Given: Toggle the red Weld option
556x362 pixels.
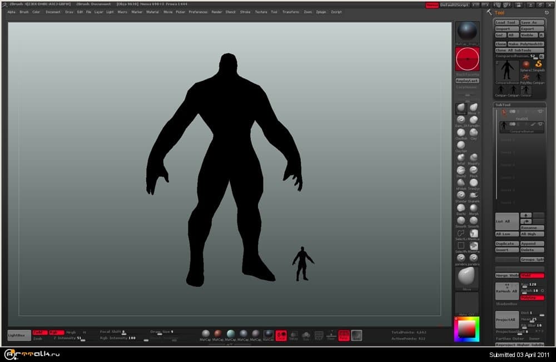Looking at the screenshot, I should pyautogui.click(x=532, y=275).
